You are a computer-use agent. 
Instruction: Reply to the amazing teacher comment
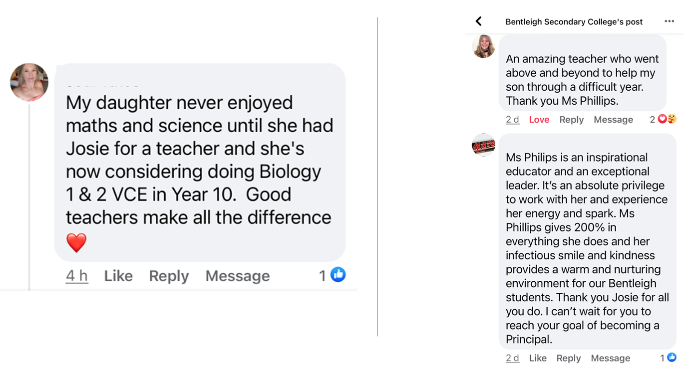pos(571,120)
